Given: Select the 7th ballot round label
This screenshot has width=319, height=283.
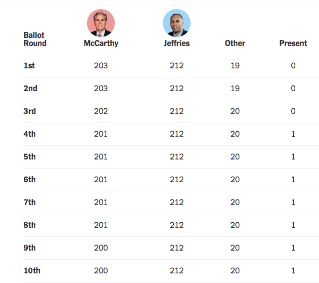Looking at the screenshot, I should coord(30,203).
